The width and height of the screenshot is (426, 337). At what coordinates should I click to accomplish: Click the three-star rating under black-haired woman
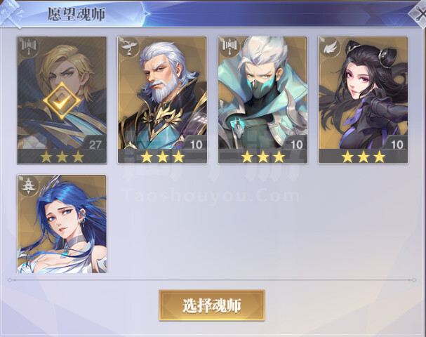[x=364, y=157]
